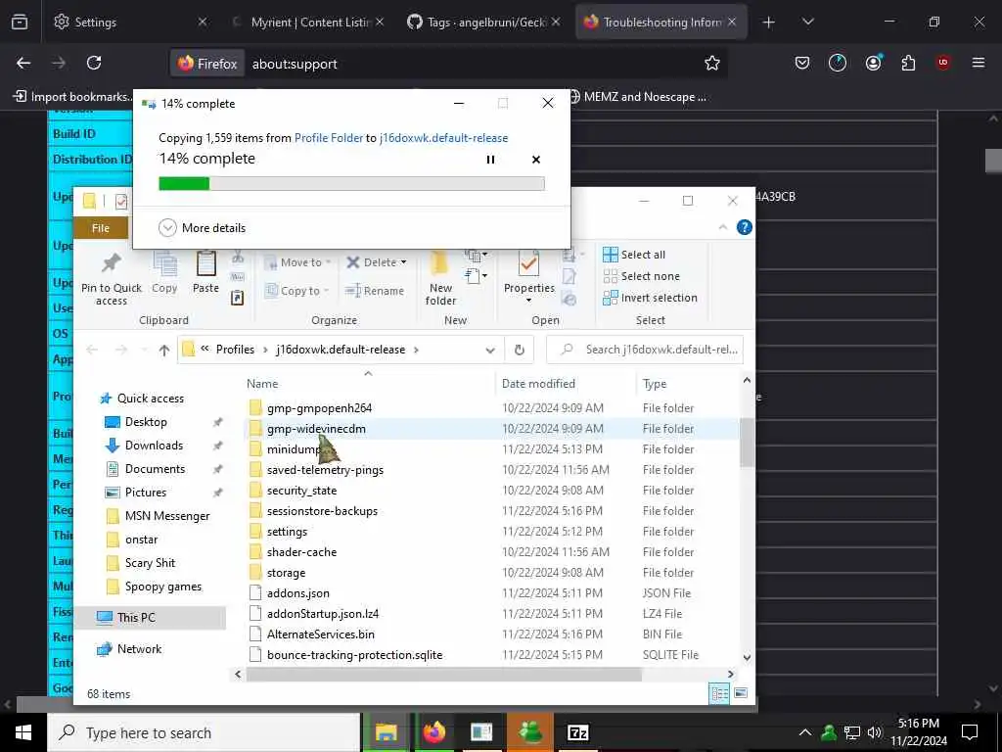This screenshot has width=1002, height=752.
Task: Create a New folder
Action: coord(440,279)
